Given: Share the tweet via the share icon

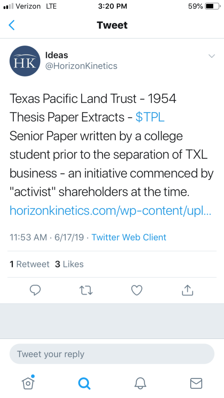Looking at the screenshot, I should (187, 290).
